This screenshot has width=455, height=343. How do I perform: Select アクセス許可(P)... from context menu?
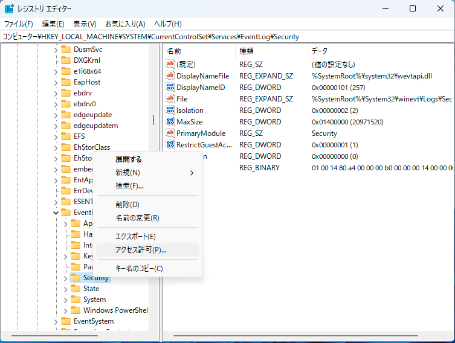141,249
